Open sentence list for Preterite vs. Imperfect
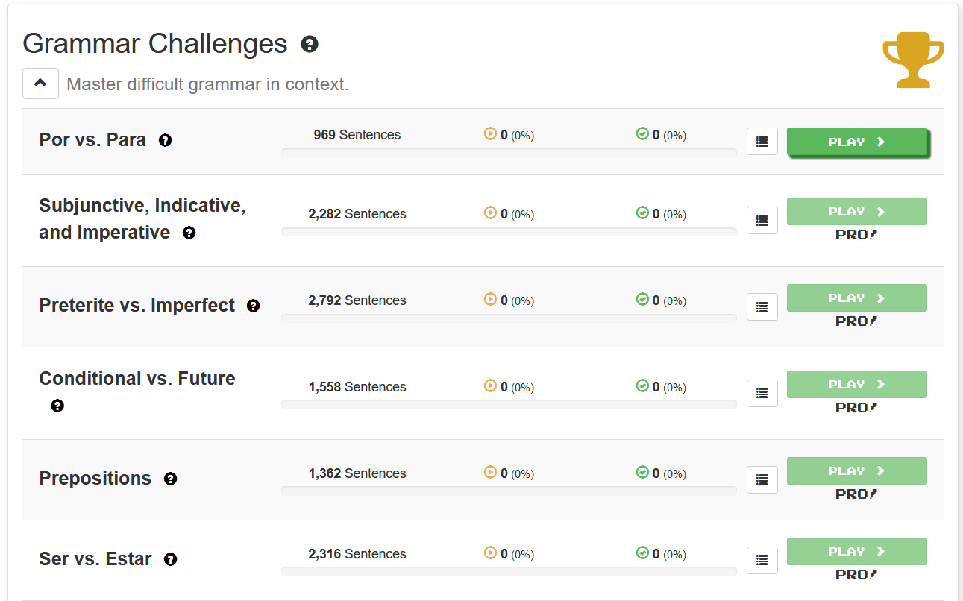Screen dimensions: 963x601 click(x=762, y=306)
